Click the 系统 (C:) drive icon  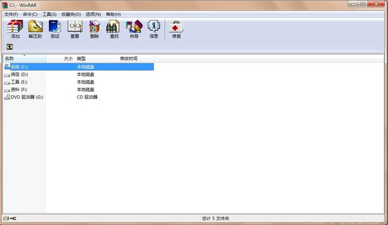7,67
